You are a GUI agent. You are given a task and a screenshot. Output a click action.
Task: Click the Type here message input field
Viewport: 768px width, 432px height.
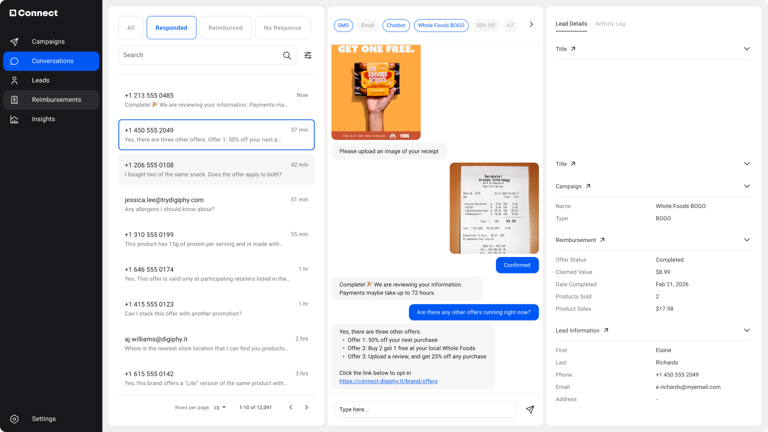[425, 409]
